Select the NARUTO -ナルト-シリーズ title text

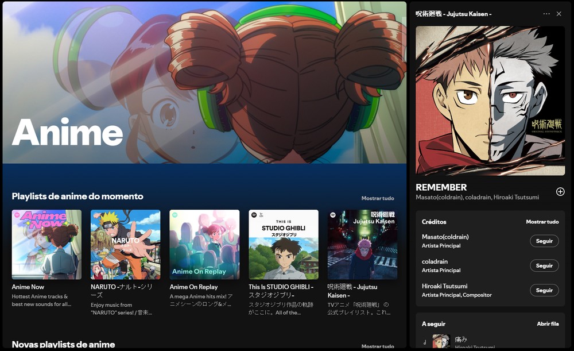coord(122,291)
